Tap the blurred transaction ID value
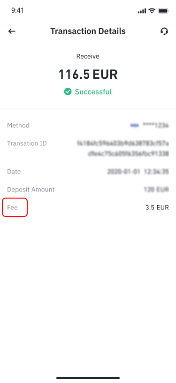 pos(123,148)
